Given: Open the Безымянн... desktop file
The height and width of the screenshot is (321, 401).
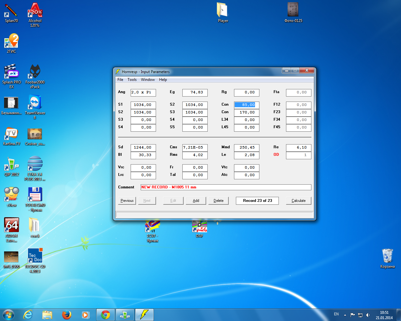Looking at the screenshot, I should coord(11,106).
